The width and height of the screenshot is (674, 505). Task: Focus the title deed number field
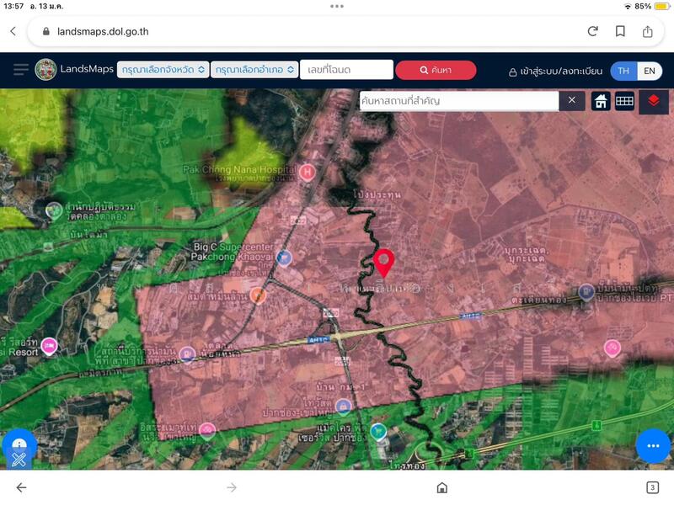click(346, 70)
